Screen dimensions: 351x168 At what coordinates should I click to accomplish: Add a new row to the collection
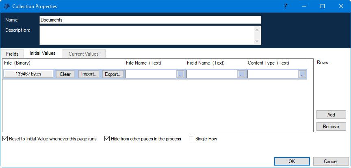pos(331,115)
